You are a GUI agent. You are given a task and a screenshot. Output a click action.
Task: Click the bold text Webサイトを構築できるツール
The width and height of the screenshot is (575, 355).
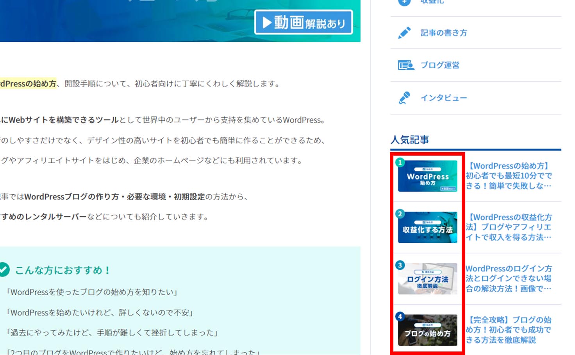[x=64, y=120]
